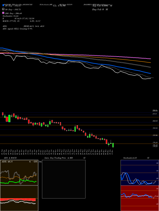This screenshot has height=211, width=159.
Task: Click the ADX line chart panel
Action: point(19,173)
